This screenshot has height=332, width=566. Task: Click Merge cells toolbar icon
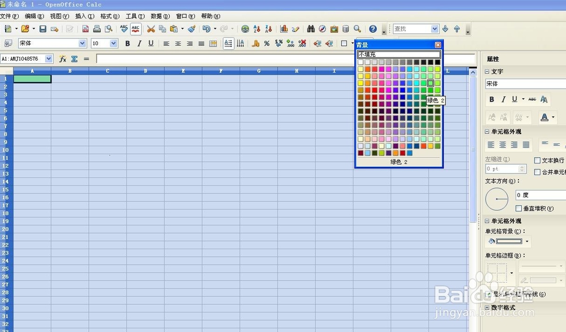[x=213, y=44]
